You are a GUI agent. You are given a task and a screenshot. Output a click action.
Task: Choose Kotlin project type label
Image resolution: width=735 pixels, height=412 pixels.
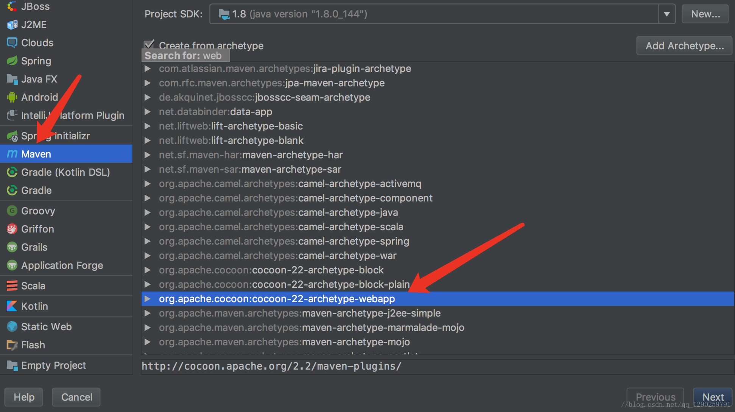(x=34, y=306)
